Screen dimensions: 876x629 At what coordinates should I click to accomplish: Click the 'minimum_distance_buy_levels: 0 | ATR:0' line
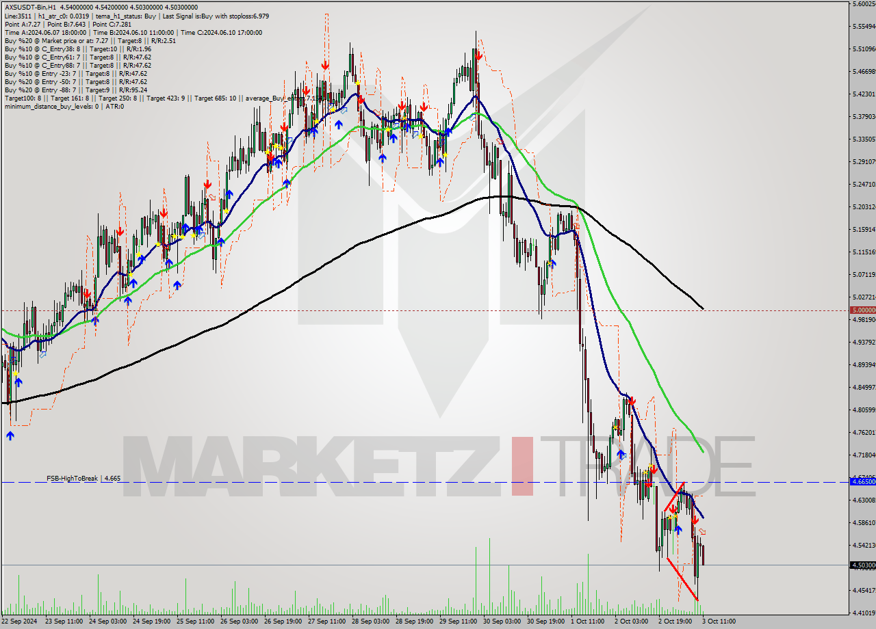[x=64, y=106]
